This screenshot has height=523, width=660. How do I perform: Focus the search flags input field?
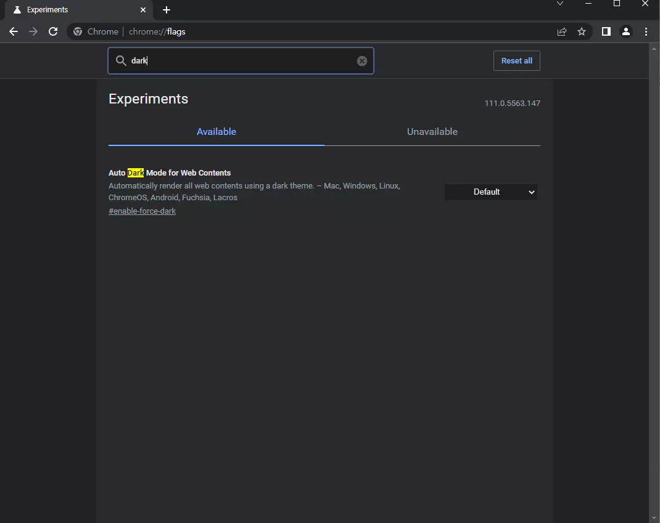coord(241,60)
